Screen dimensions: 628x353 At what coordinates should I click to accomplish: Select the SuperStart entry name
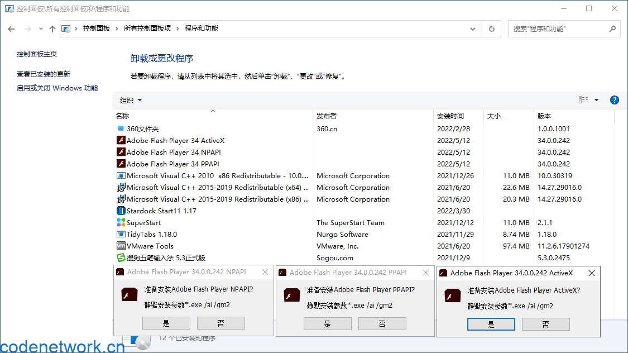coord(144,223)
